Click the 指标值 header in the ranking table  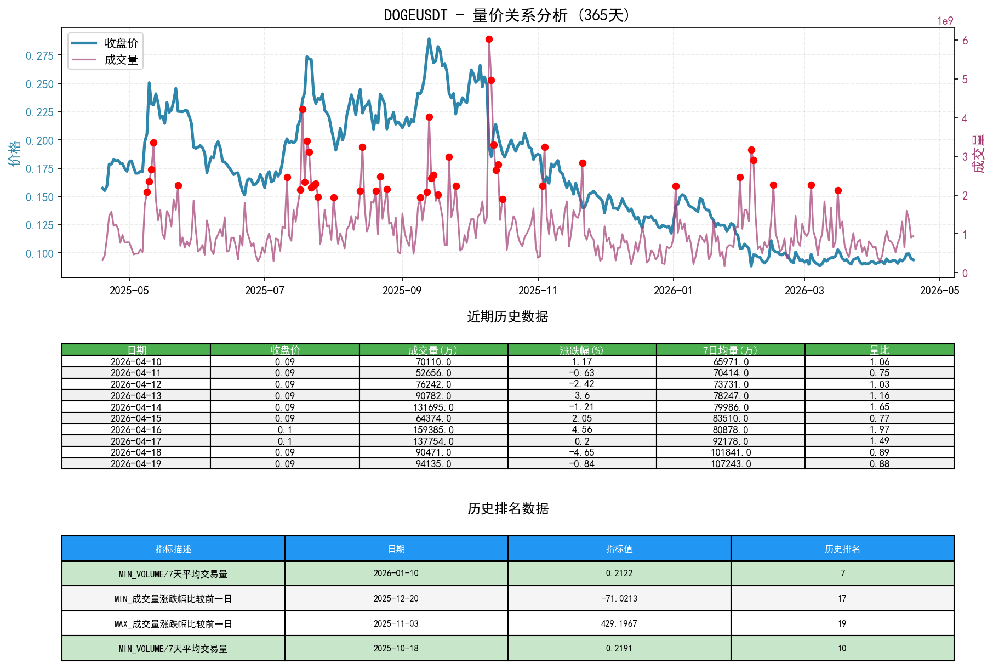pyautogui.click(x=619, y=548)
